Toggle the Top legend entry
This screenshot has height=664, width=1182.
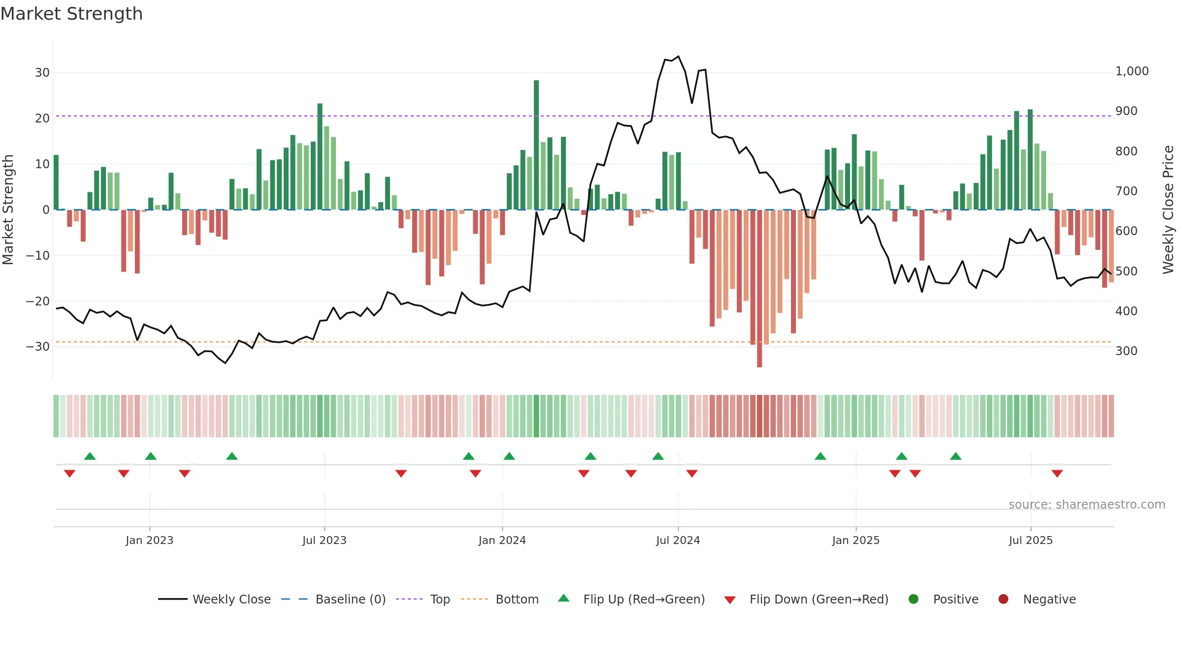pos(423,599)
